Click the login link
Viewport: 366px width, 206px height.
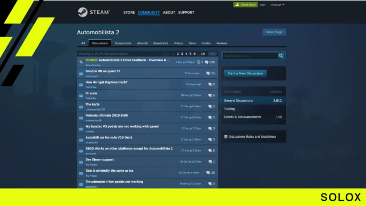263,5
